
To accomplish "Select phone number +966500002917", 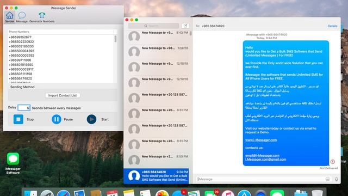I will (21, 69).
